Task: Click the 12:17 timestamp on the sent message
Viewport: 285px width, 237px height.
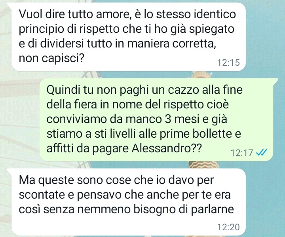Action: pyautogui.click(x=242, y=153)
